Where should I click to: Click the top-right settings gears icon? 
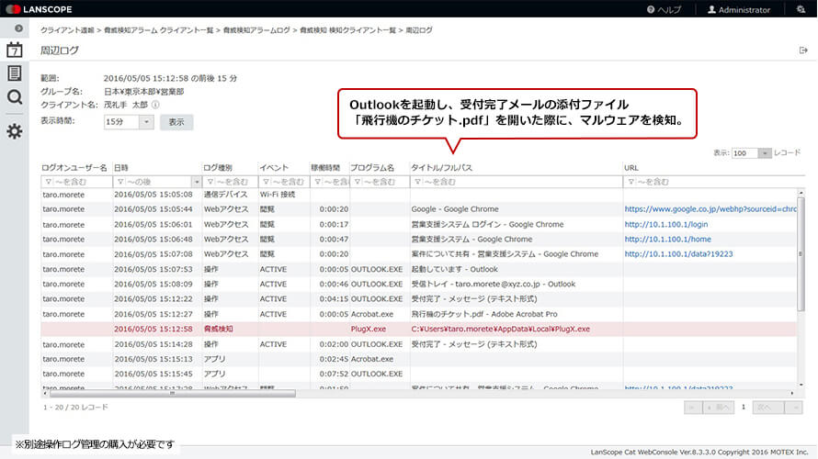tap(801, 9)
